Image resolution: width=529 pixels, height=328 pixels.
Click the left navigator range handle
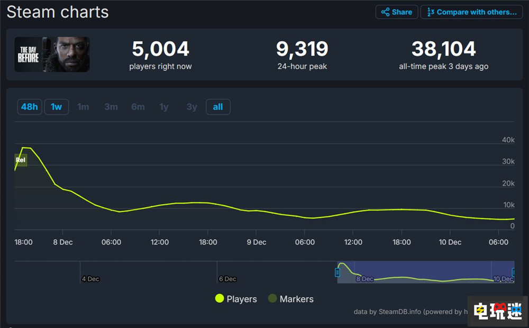(x=337, y=272)
